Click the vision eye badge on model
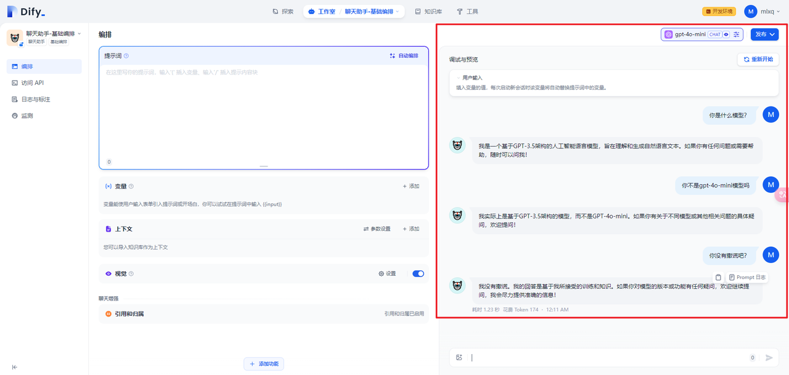Screen dimensions: 789x375 click(x=726, y=34)
